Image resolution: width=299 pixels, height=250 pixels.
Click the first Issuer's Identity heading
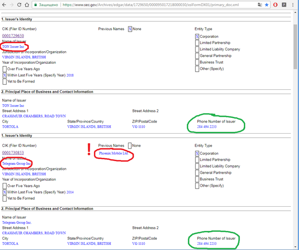[x=17, y=19]
